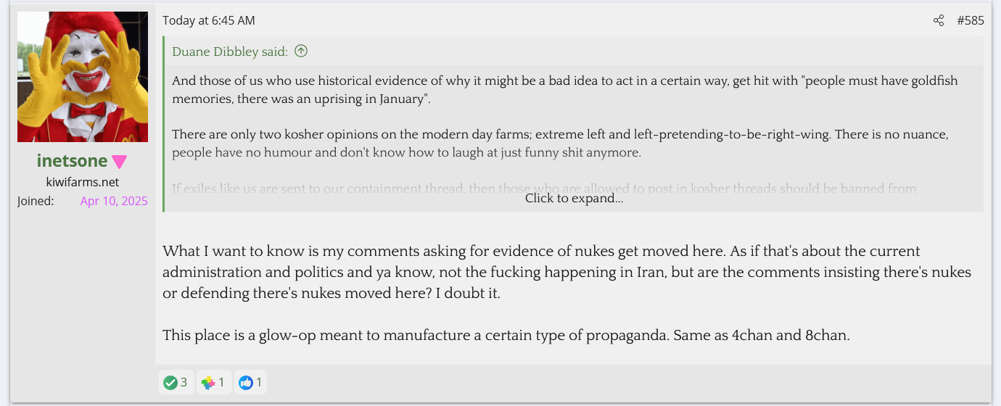Click the 'Joined:' label
The height and width of the screenshot is (406, 1001).
36,201
